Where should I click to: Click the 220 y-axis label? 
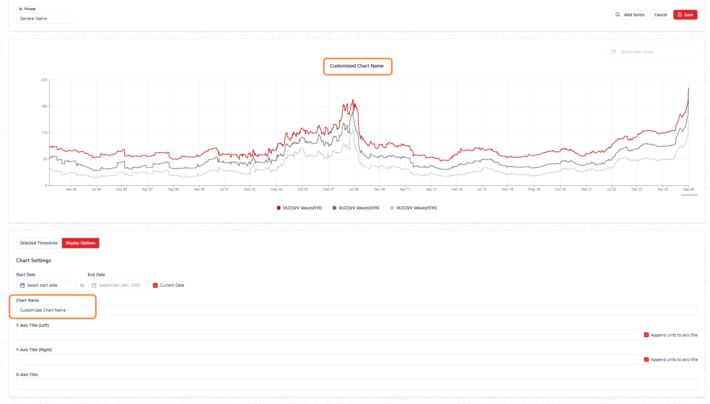(x=44, y=80)
